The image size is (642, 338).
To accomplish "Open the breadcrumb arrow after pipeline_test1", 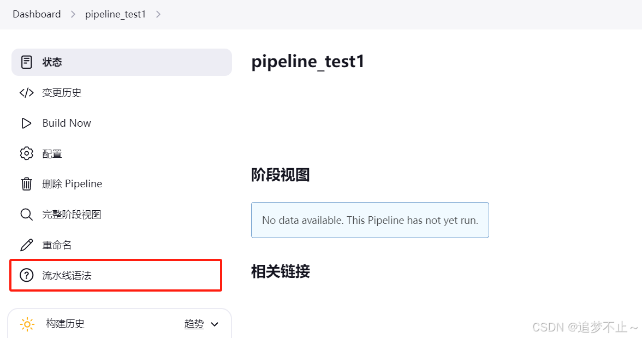I will point(158,14).
